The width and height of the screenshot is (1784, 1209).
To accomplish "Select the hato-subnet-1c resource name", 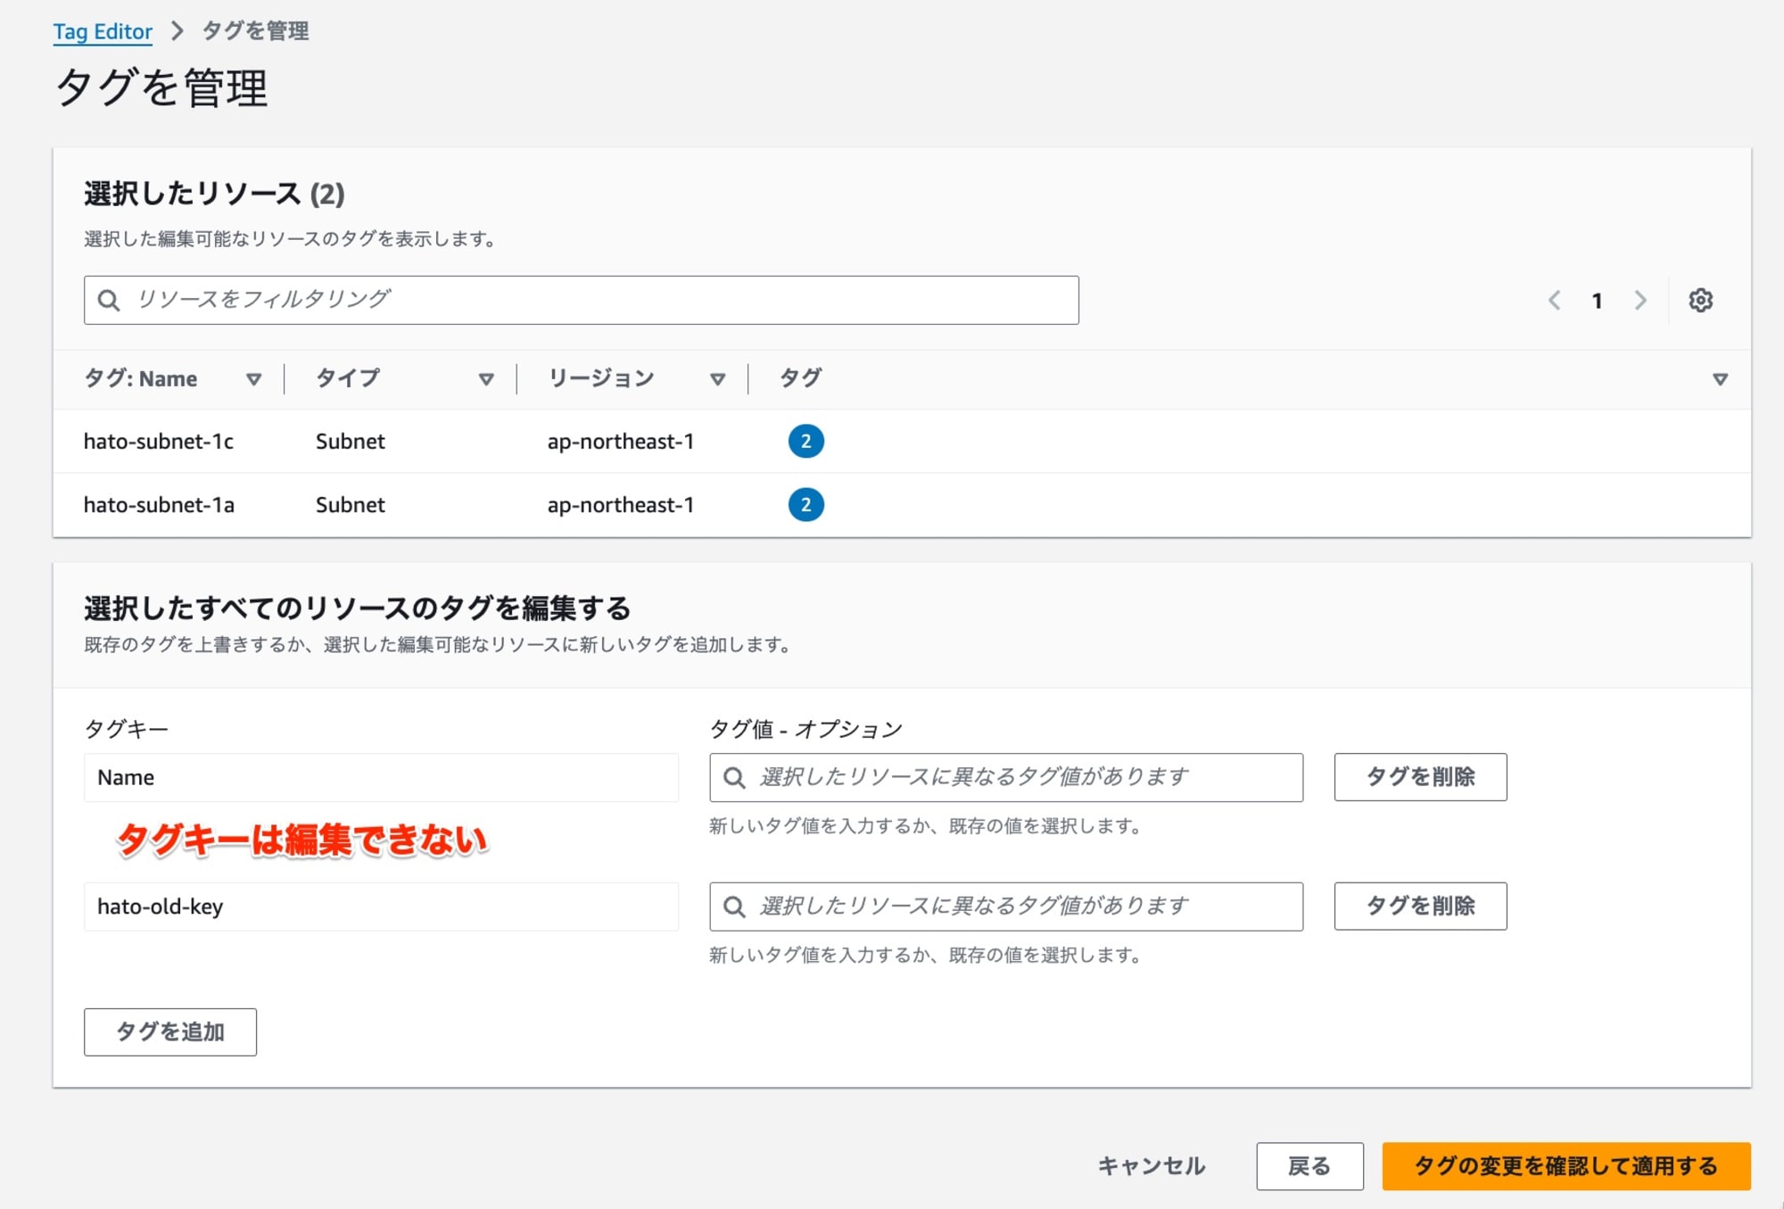I will (159, 442).
